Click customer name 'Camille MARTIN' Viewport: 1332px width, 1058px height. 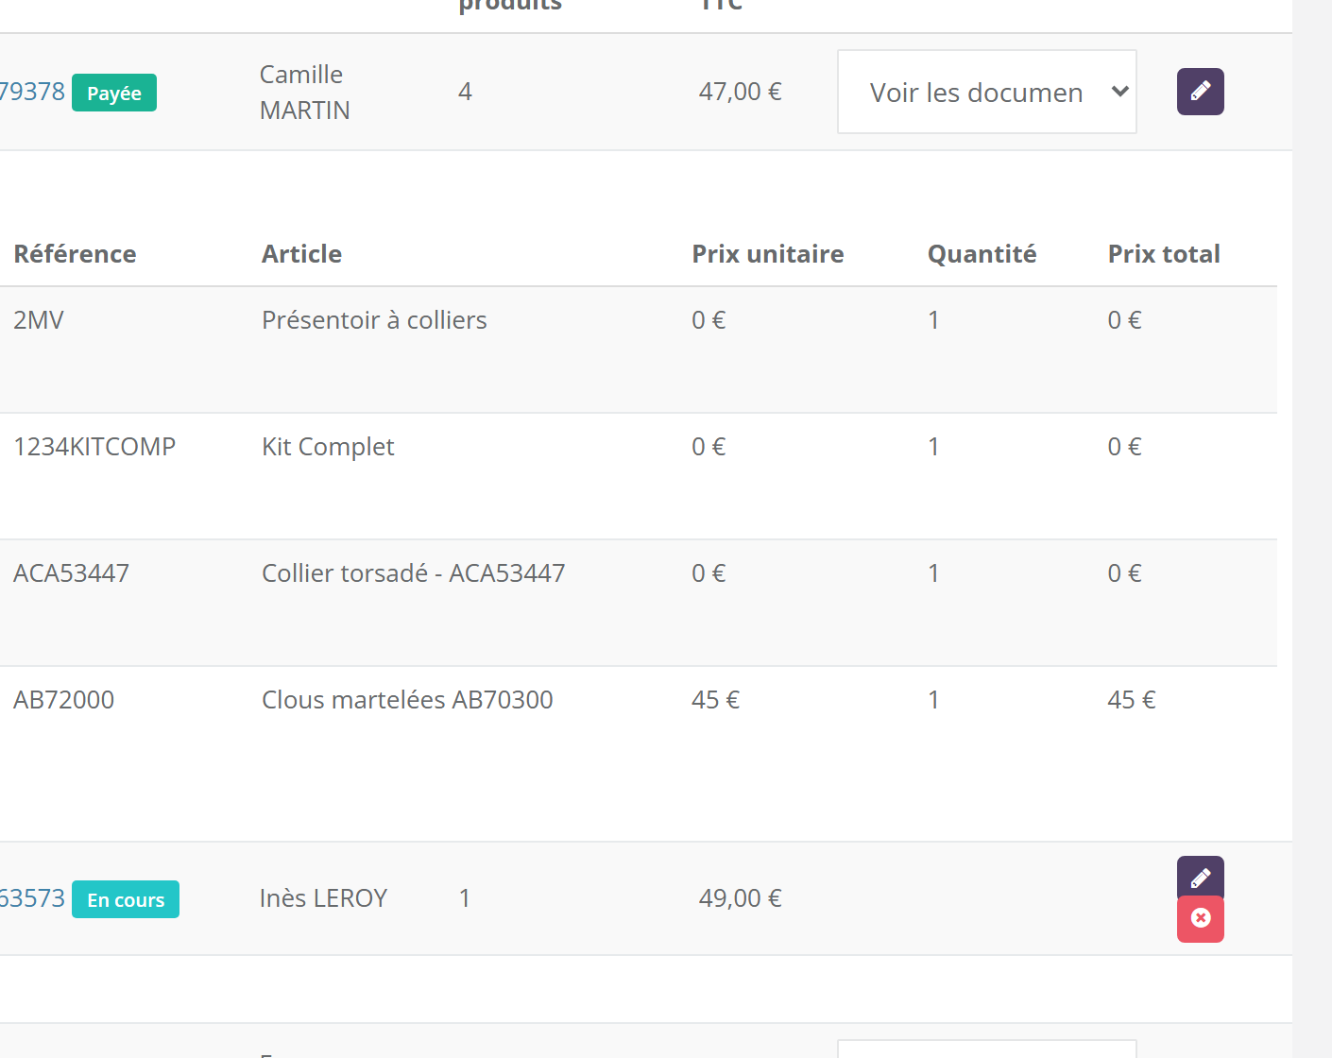coord(304,93)
